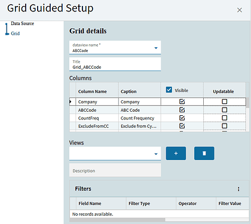Click the Title field containing Grid_ABCCode

tap(115, 64)
